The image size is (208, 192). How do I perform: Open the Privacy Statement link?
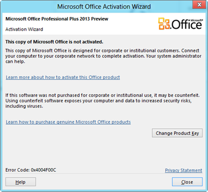tap(183, 170)
